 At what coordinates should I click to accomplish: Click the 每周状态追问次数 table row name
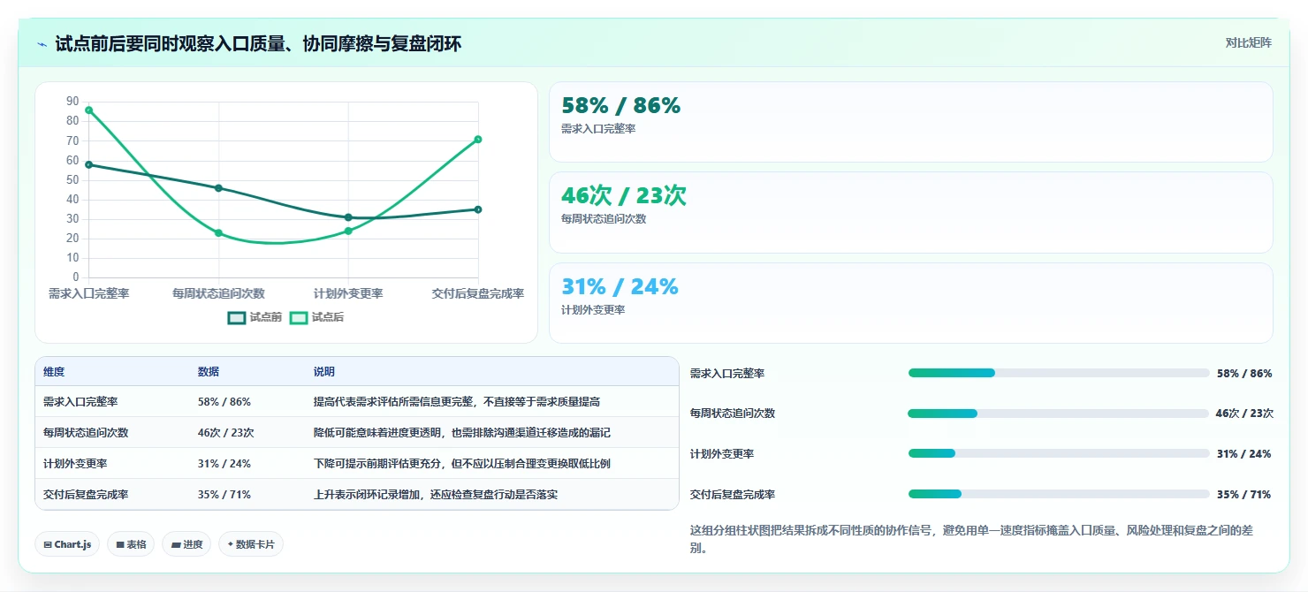[x=86, y=433]
